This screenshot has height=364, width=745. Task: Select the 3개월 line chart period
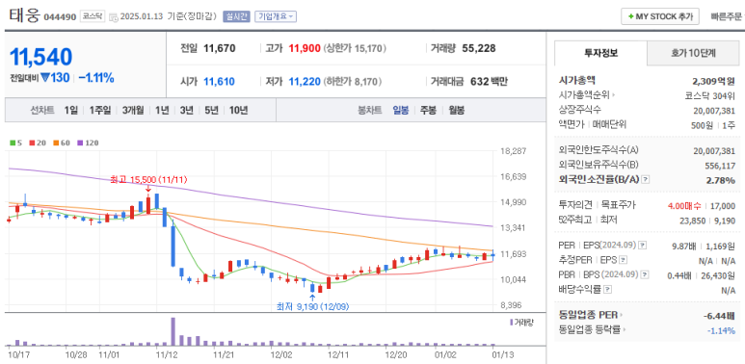click(x=133, y=110)
